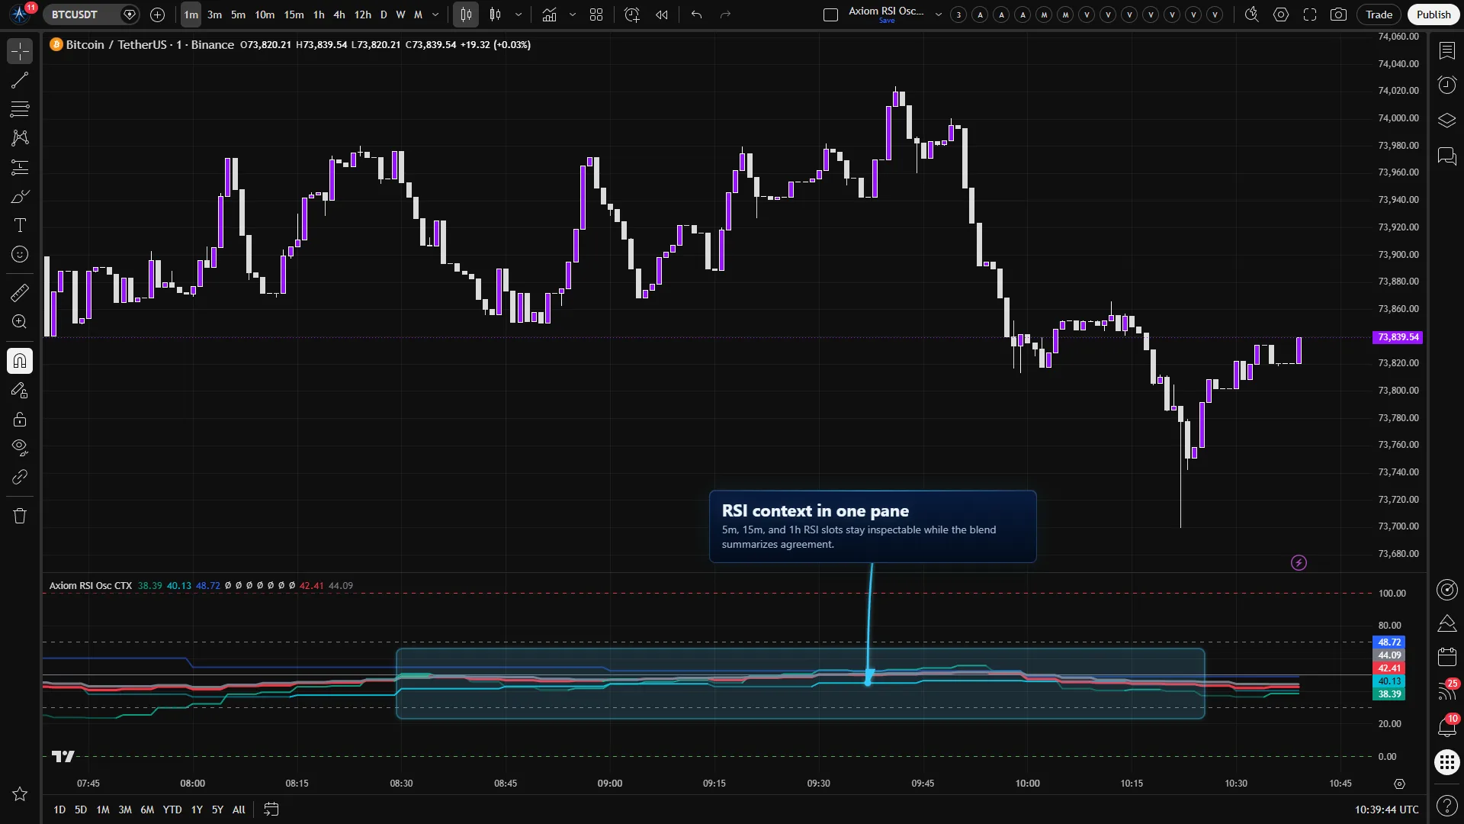Open the help center question icon
Image resolution: width=1464 pixels, height=824 pixels.
pyautogui.click(x=1446, y=805)
